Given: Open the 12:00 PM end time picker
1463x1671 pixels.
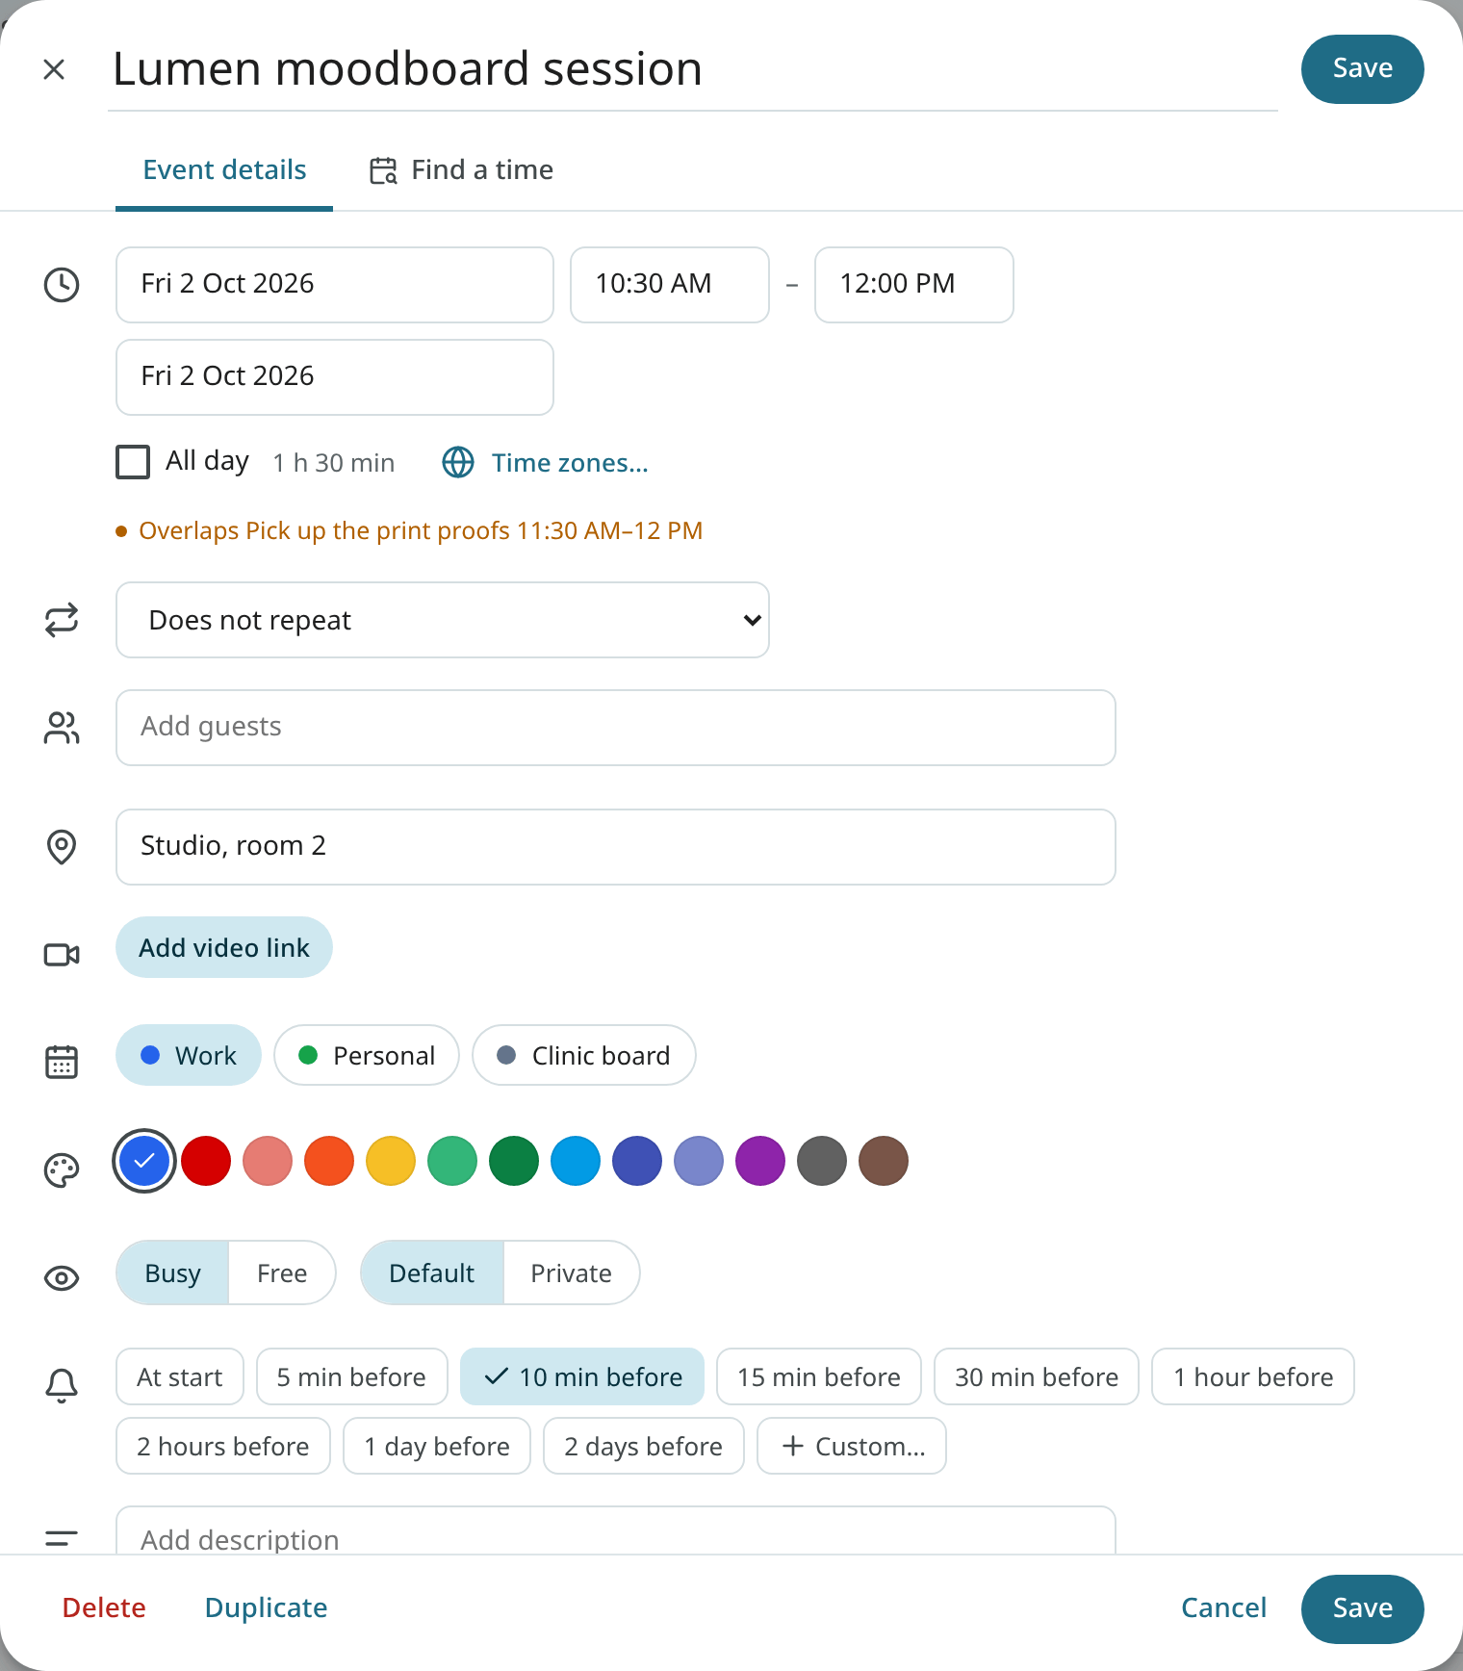Looking at the screenshot, I should 914,285.
